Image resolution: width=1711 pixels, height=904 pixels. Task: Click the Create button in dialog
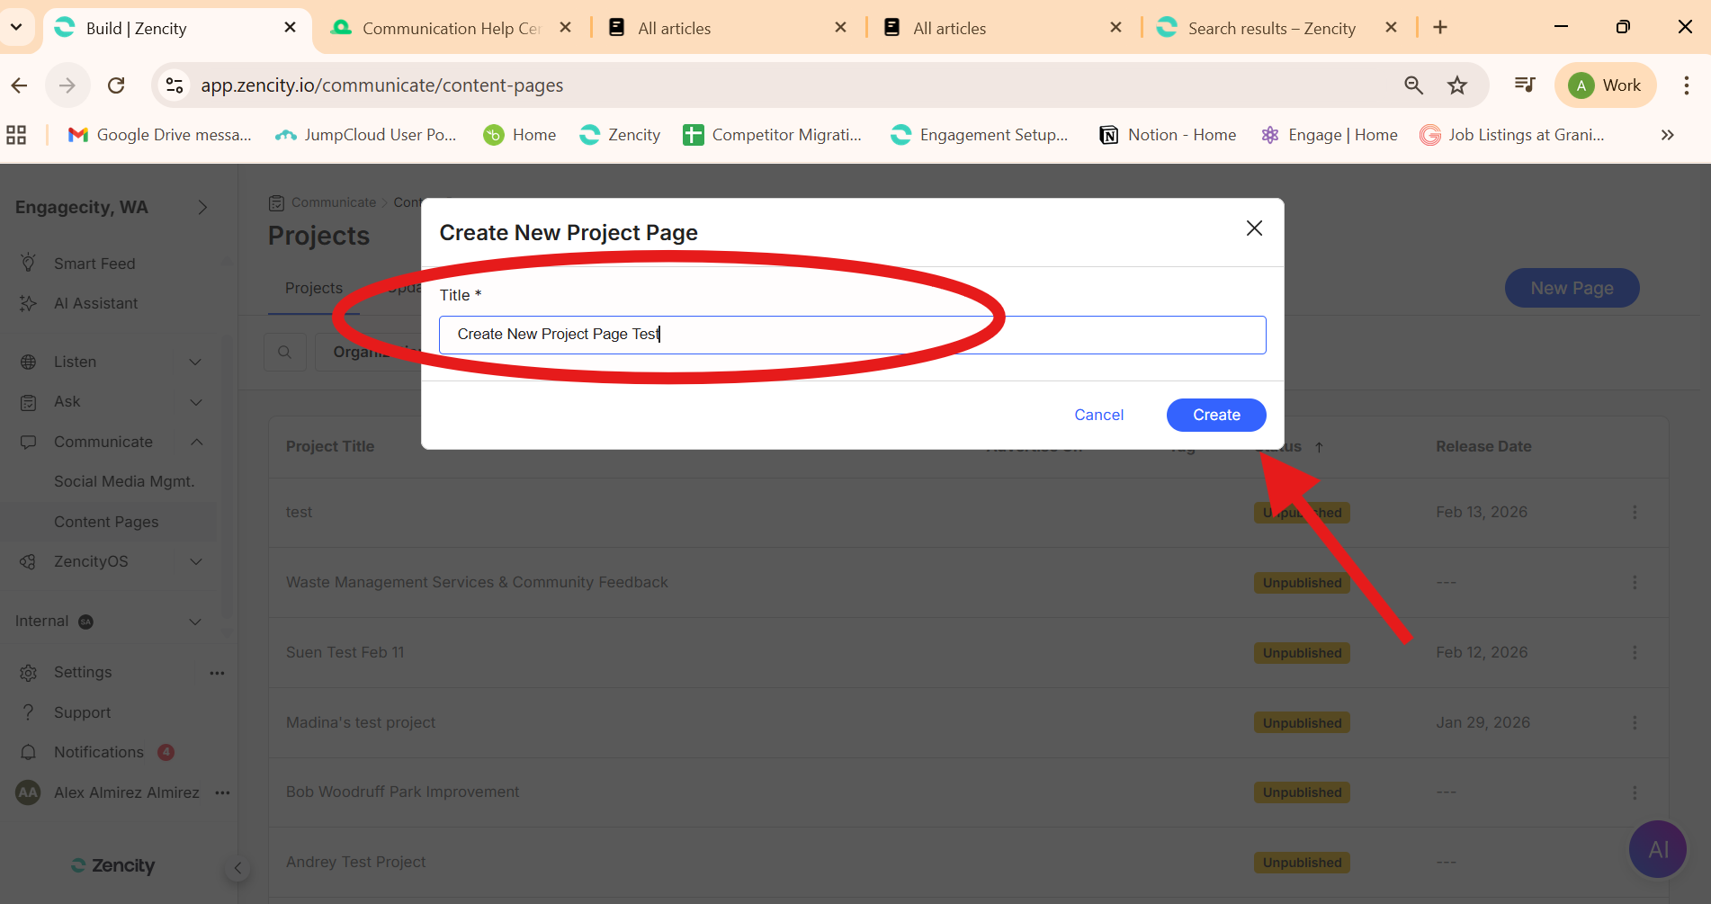coord(1215,415)
